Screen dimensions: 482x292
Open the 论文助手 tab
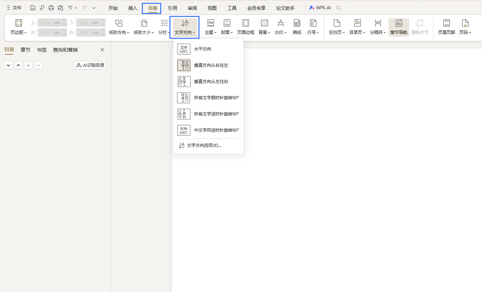(285, 8)
